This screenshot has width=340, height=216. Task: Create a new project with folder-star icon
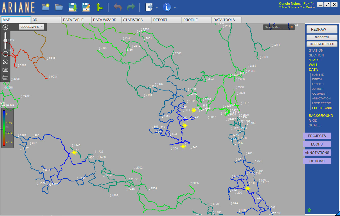point(46,7)
